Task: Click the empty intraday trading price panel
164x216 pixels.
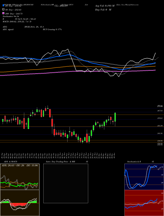Action: [x=66, y=183]
